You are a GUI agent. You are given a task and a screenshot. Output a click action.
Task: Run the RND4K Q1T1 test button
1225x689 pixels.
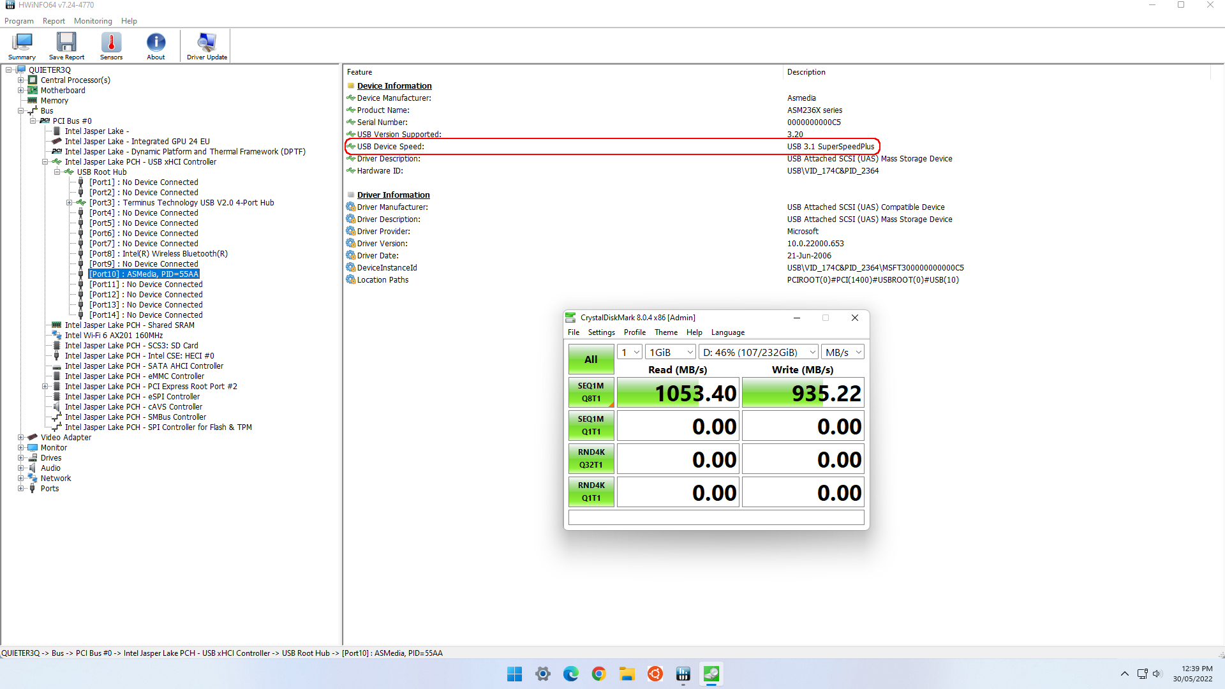tap(591, 492)
